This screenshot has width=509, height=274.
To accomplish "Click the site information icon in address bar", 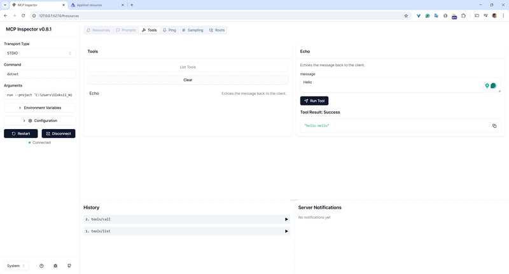I will pyautogui.click(x=34, y=15).
